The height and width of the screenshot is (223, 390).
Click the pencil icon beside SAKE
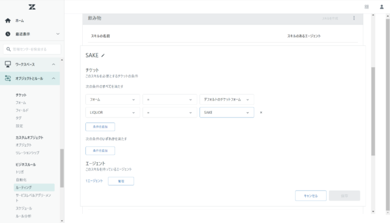pos(103,55)
